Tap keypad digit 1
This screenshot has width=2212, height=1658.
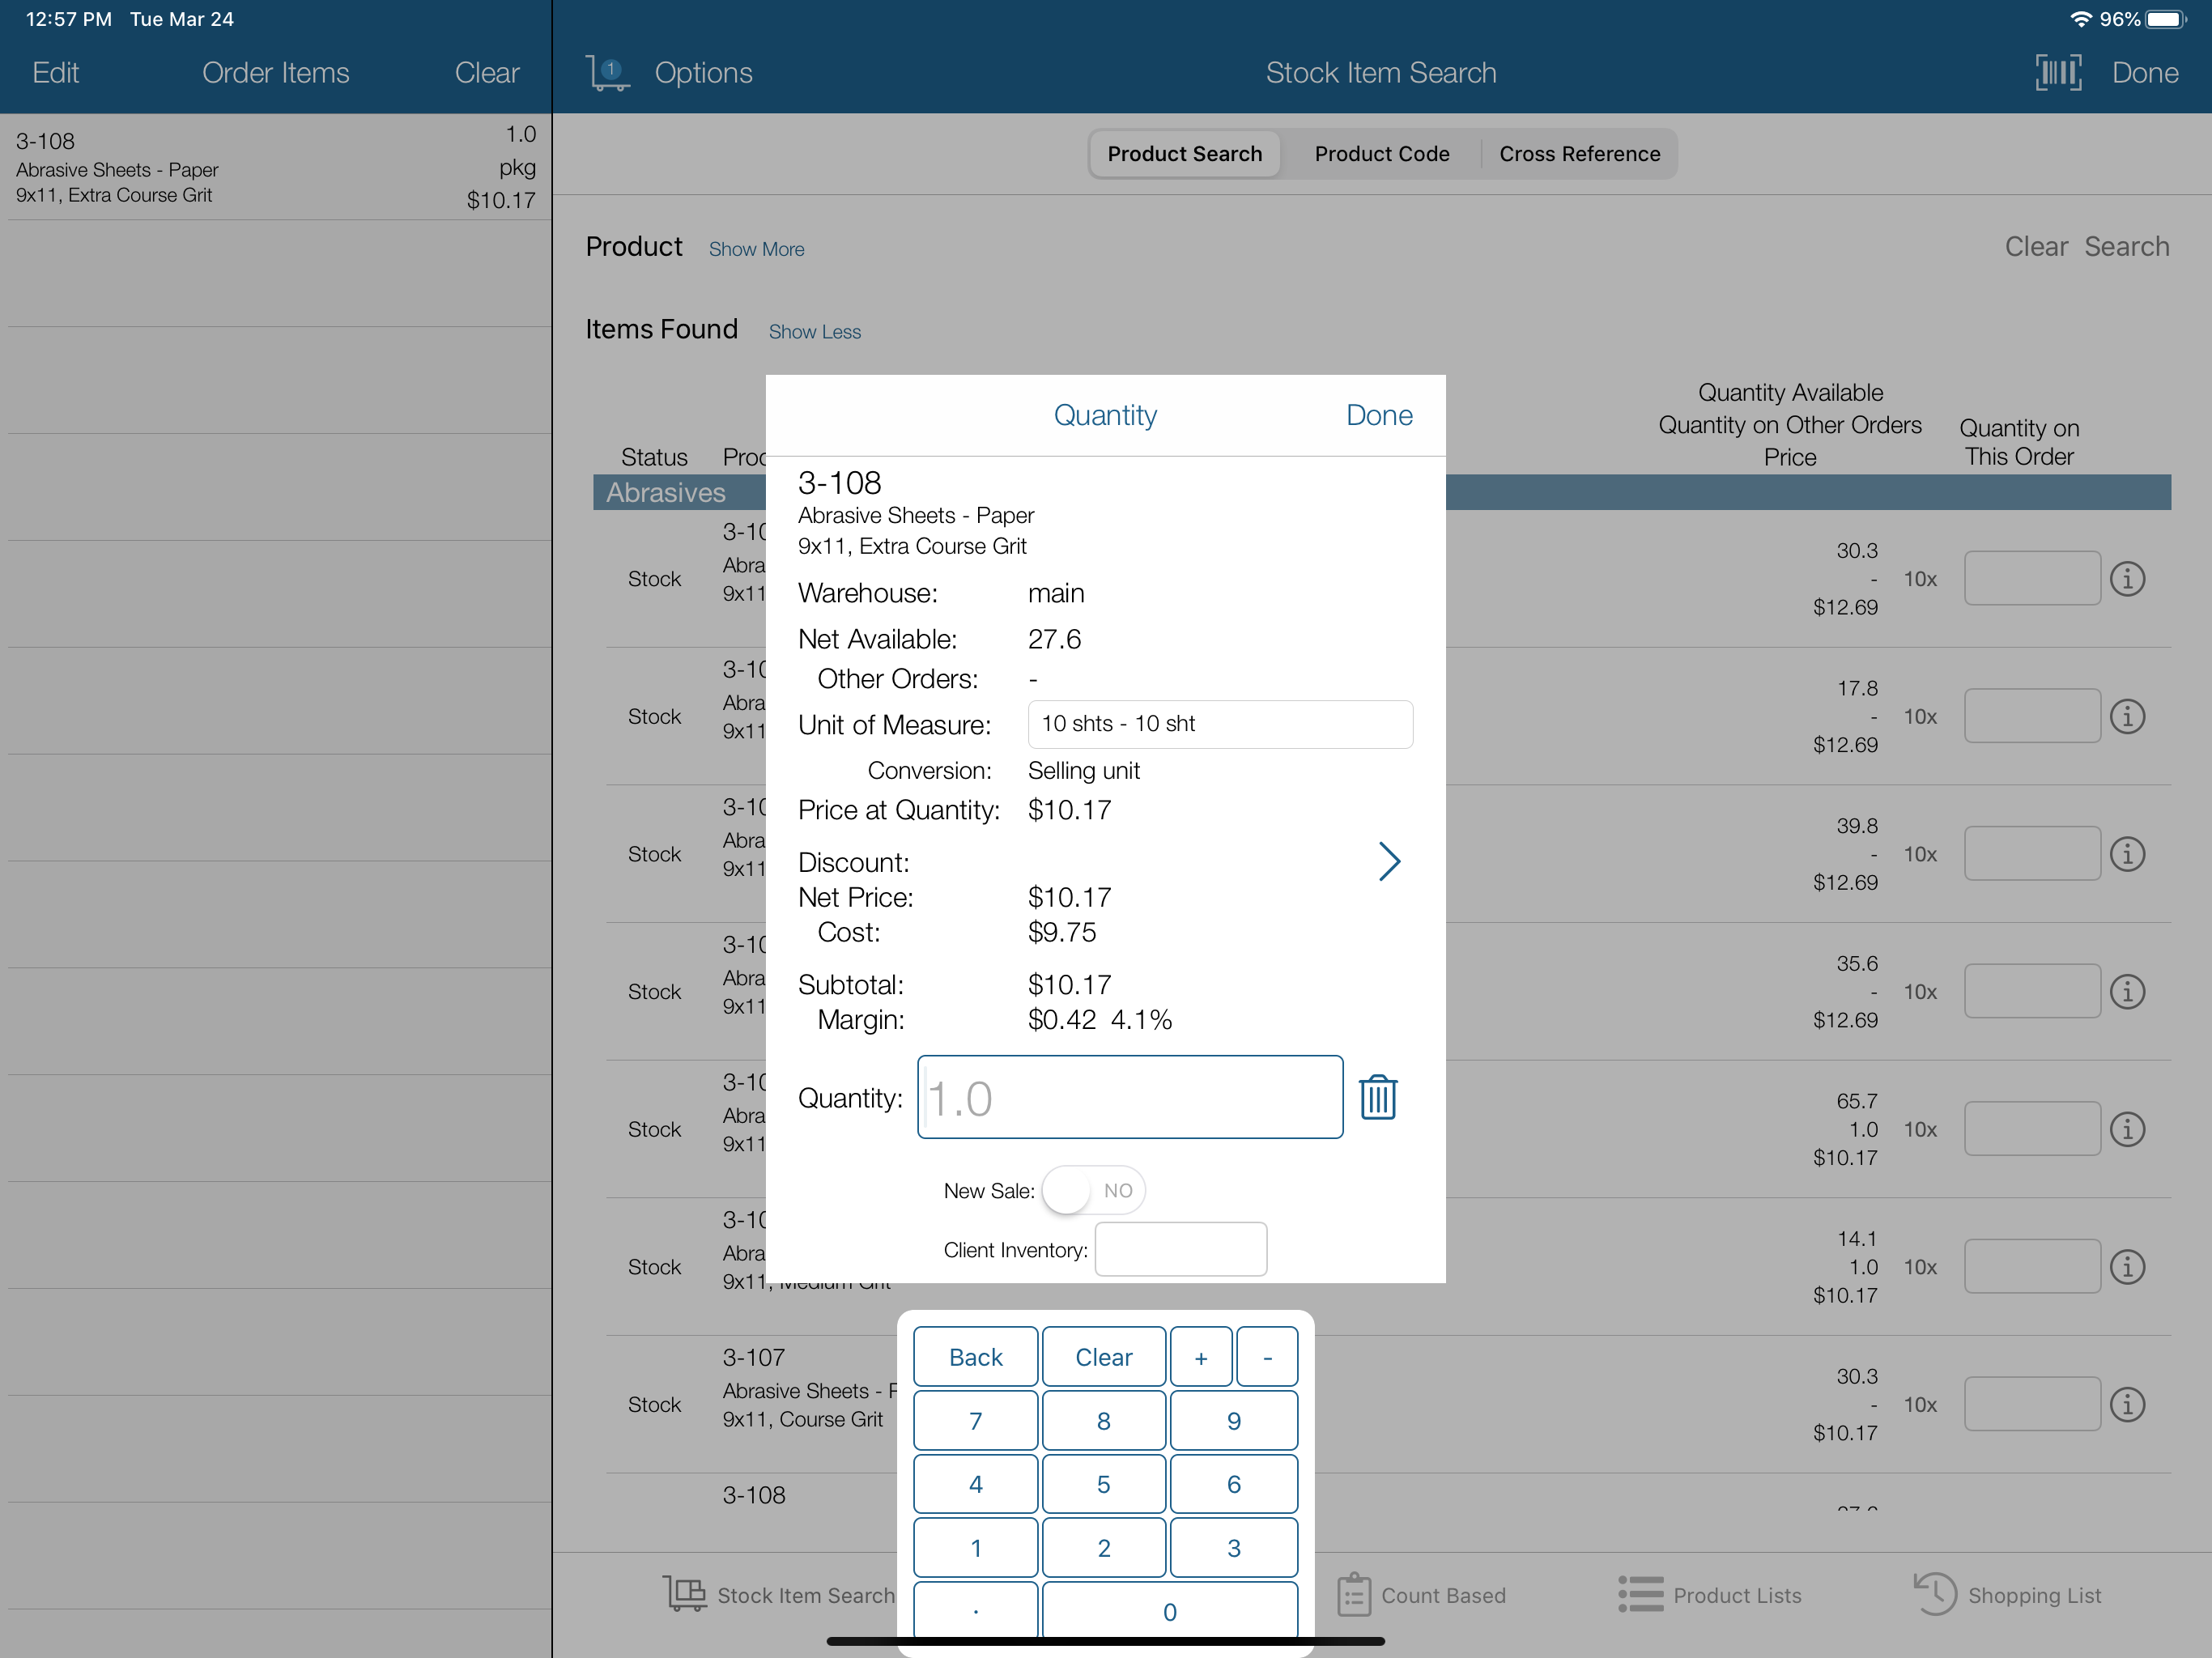coord(975,1548)
